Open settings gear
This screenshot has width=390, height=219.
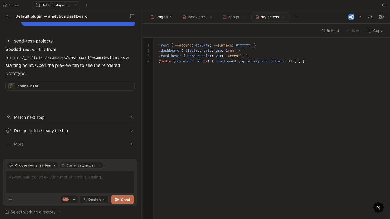pyautogui.click(x=381, y=17)
